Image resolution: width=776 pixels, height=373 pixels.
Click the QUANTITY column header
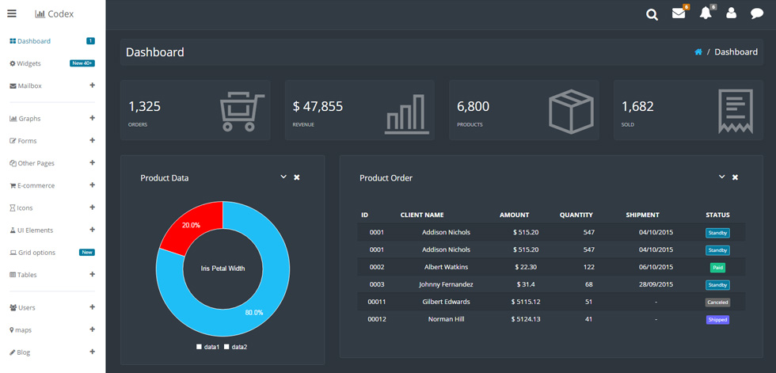pos(576,215)
